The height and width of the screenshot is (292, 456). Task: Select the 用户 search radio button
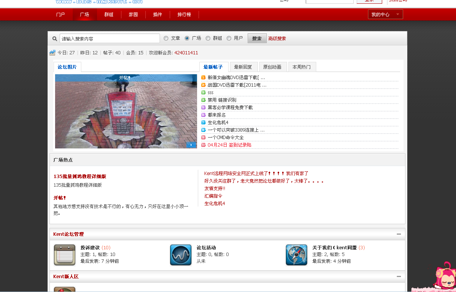coord(229,38)
